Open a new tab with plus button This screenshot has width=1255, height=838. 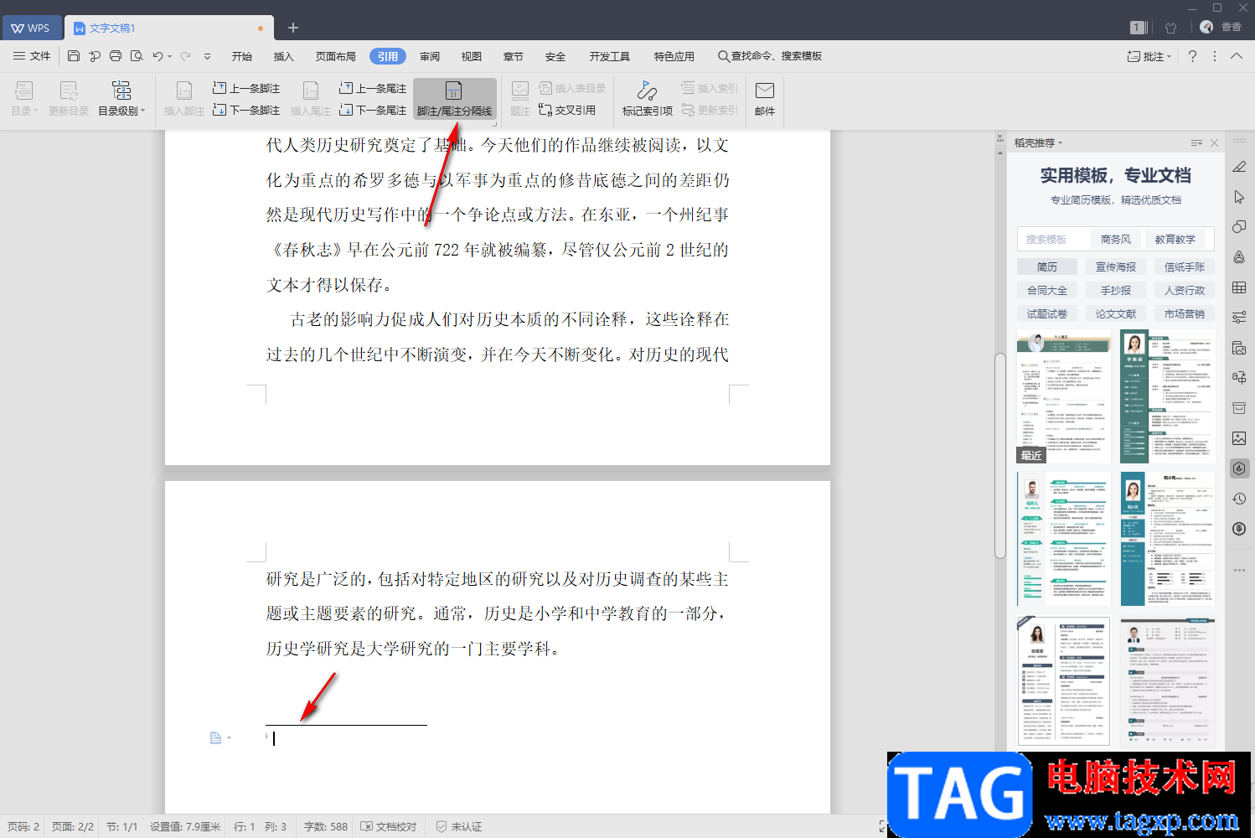coord(293,28)
